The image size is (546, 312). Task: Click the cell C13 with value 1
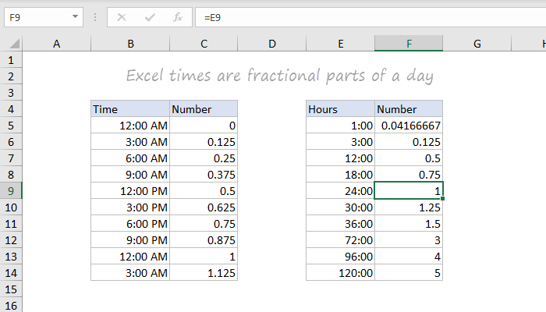pos(204,257)
